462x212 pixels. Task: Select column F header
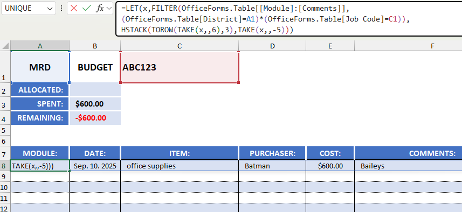tap(409, 46)
